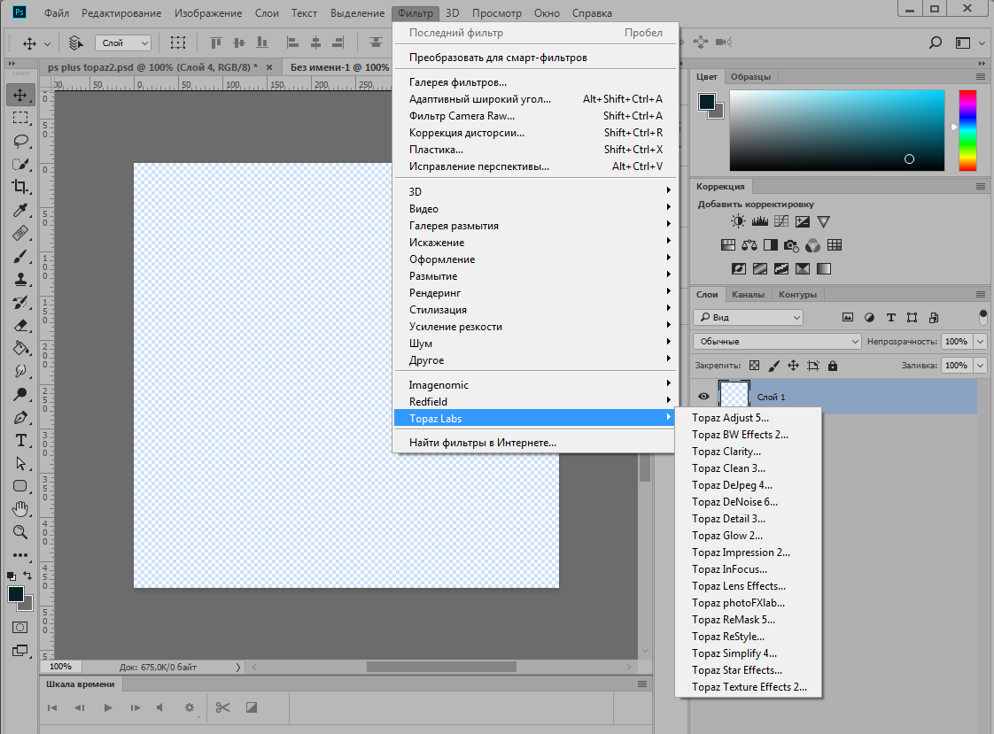Open timeline settings gear
This screenshot has height=734, width=994.
(189, 707)
